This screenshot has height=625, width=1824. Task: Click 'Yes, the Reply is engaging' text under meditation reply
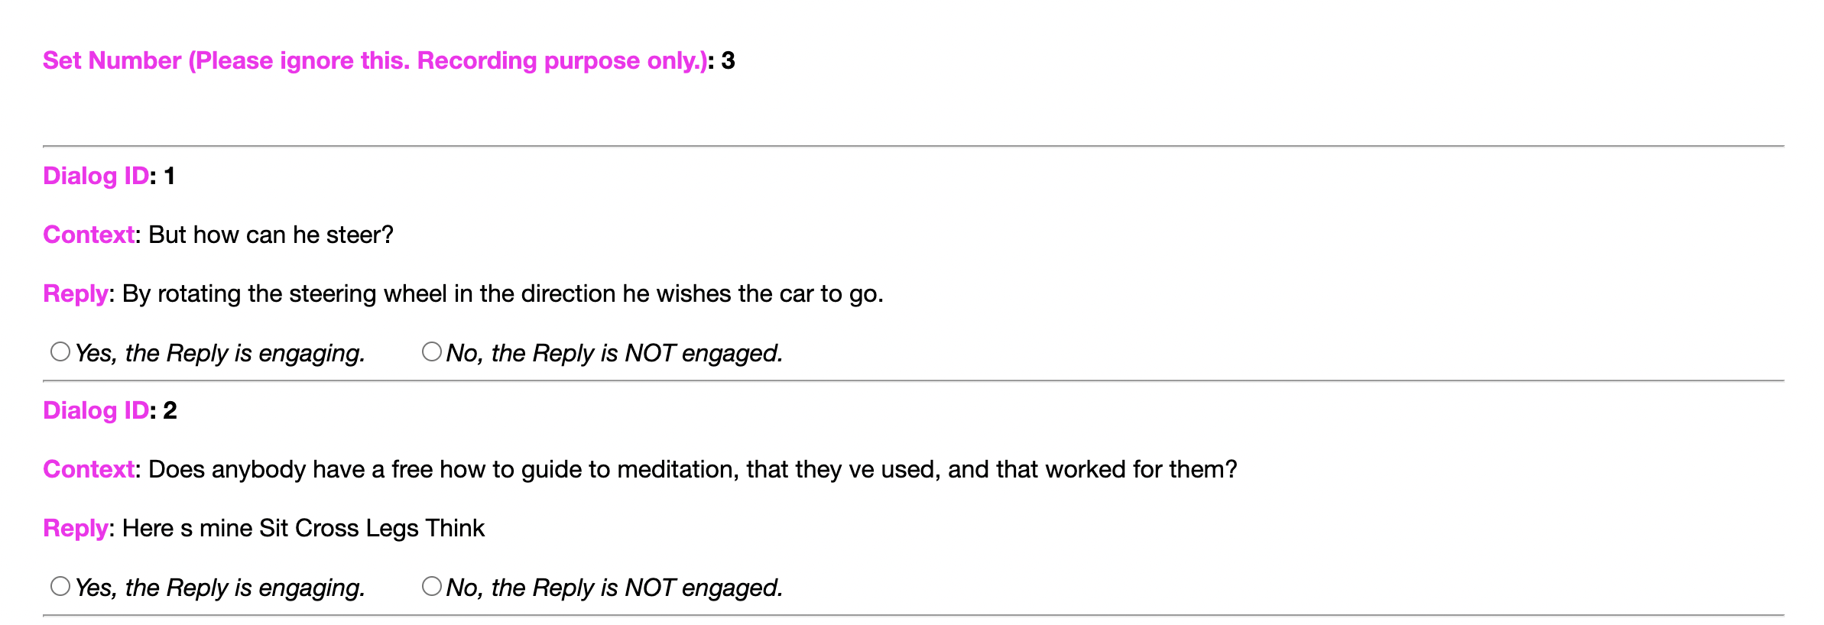(220, 588)
